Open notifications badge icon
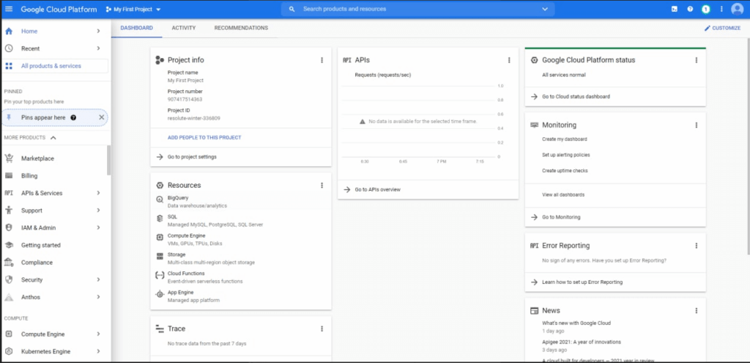 point(706,9)
